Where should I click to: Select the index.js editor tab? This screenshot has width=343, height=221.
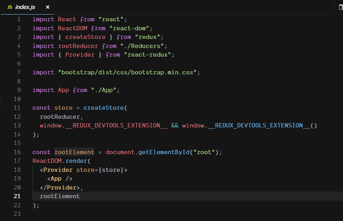pyautogui.click(x=27, y=7)
